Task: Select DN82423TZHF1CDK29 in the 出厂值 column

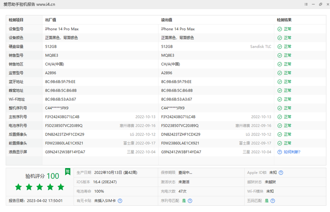Action: [65, 134]
